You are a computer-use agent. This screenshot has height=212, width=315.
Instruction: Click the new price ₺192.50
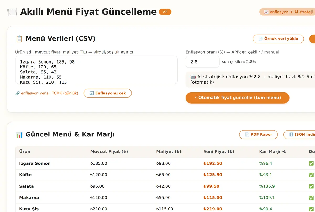click(213, 163)
